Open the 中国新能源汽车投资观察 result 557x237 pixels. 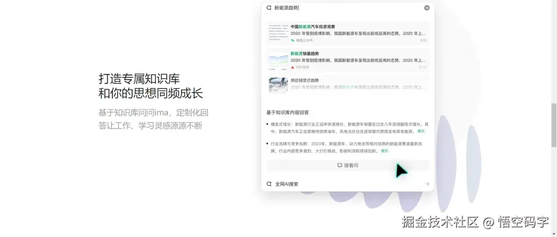(348, 33)
